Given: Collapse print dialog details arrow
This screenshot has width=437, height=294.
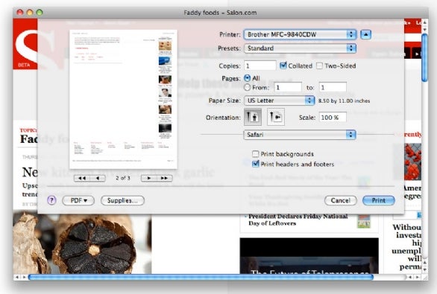Looking at the screenshot, I should pyautogui.click(x=365, y=34).
